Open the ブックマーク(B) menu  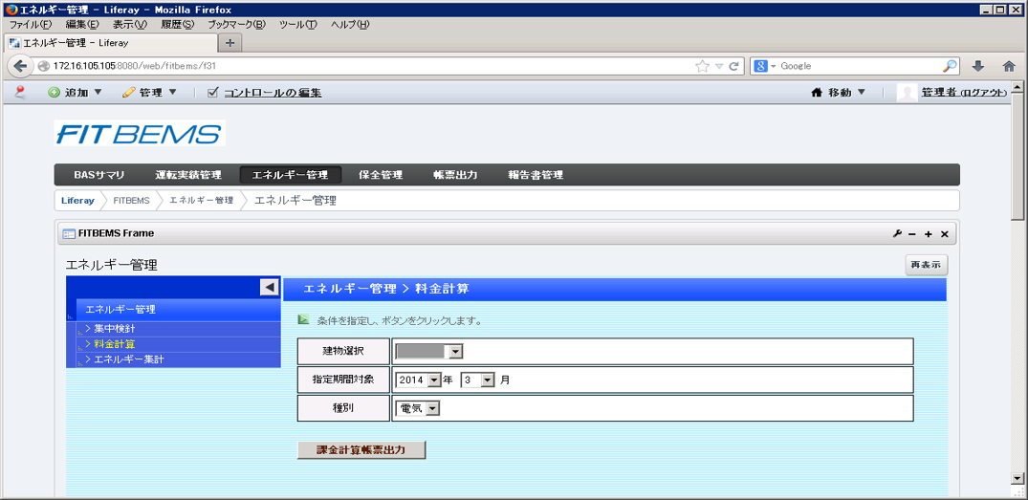236,25
